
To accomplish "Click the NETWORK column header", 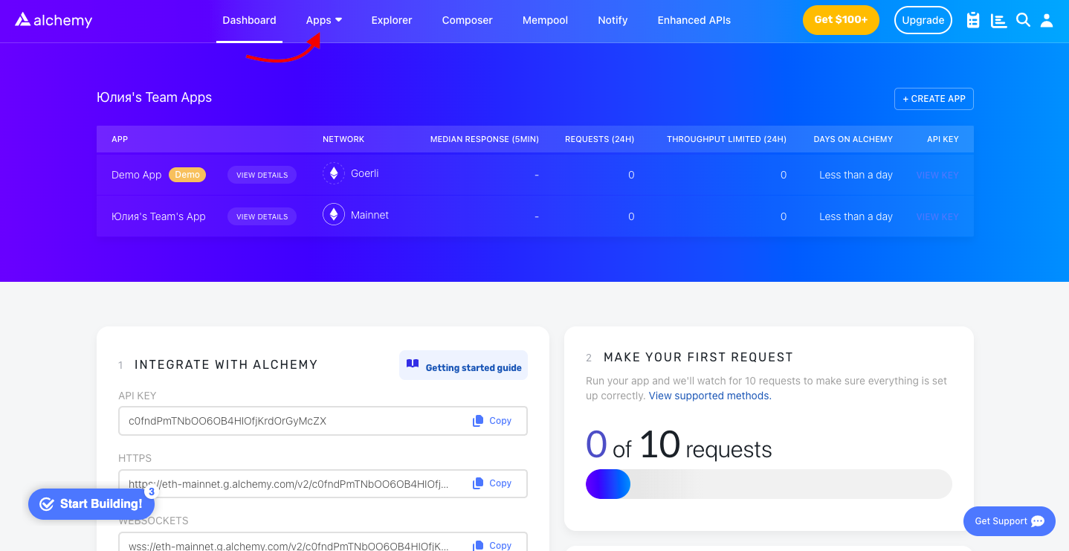I will pyautogui.click(x=343, y=139).
